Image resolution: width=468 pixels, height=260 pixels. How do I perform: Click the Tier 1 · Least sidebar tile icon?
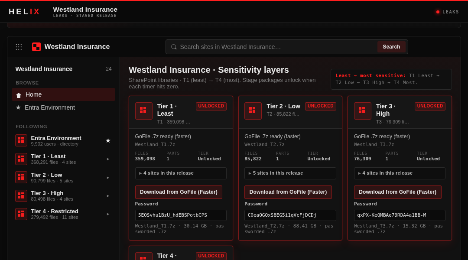point(21,159)
